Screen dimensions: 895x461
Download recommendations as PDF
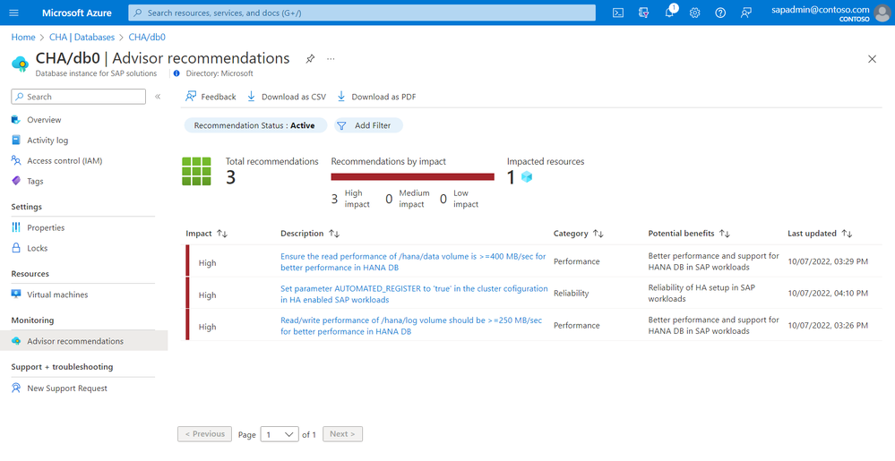[376, 97]
